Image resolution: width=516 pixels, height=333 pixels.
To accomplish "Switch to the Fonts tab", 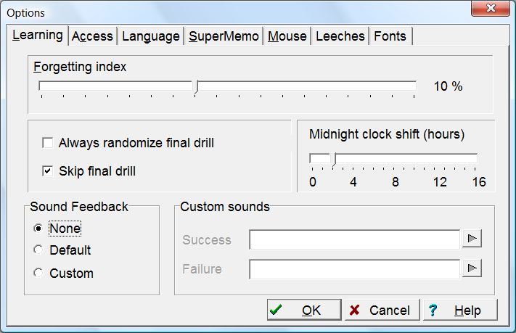I will click(390, 36).
